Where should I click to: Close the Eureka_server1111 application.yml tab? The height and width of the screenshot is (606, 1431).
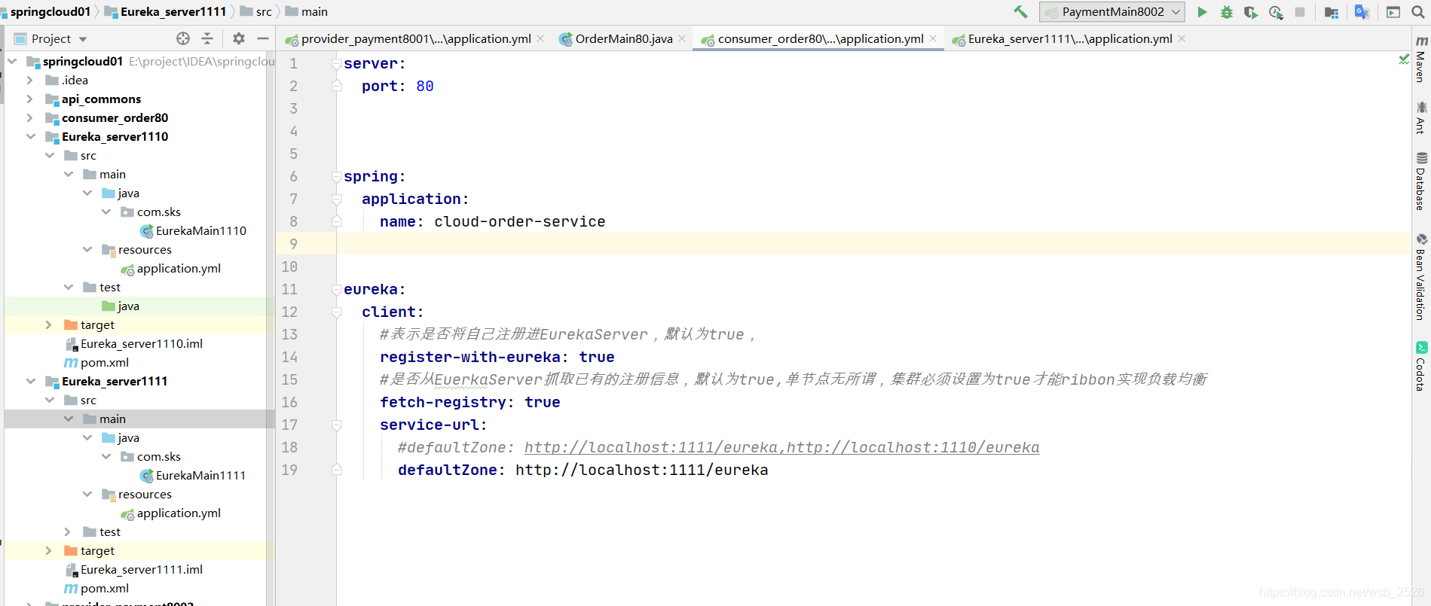tap(1182, 38)
